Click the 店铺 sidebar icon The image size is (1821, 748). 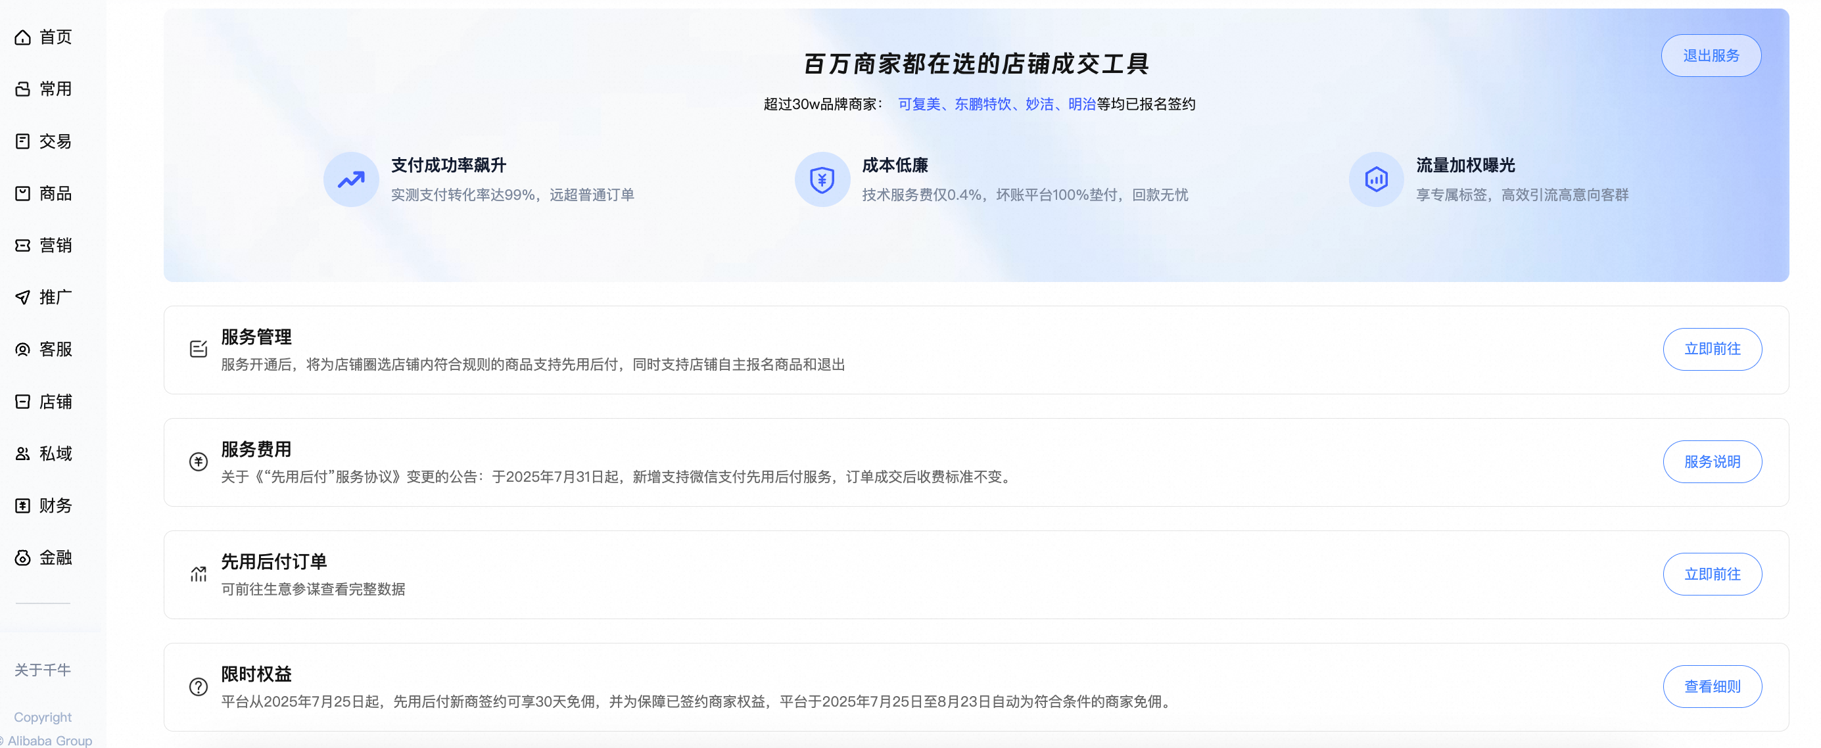[22, 402]
